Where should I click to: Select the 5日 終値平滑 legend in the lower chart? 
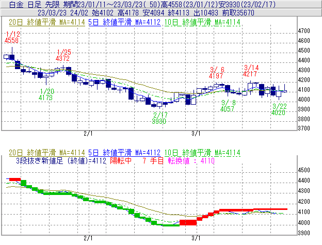point(124,153)
